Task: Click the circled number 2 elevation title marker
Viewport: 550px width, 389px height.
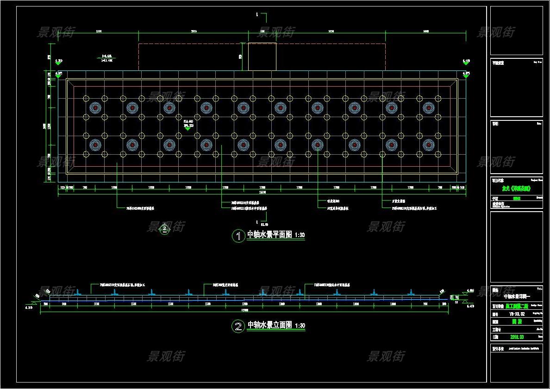Action: click(238, 326)
